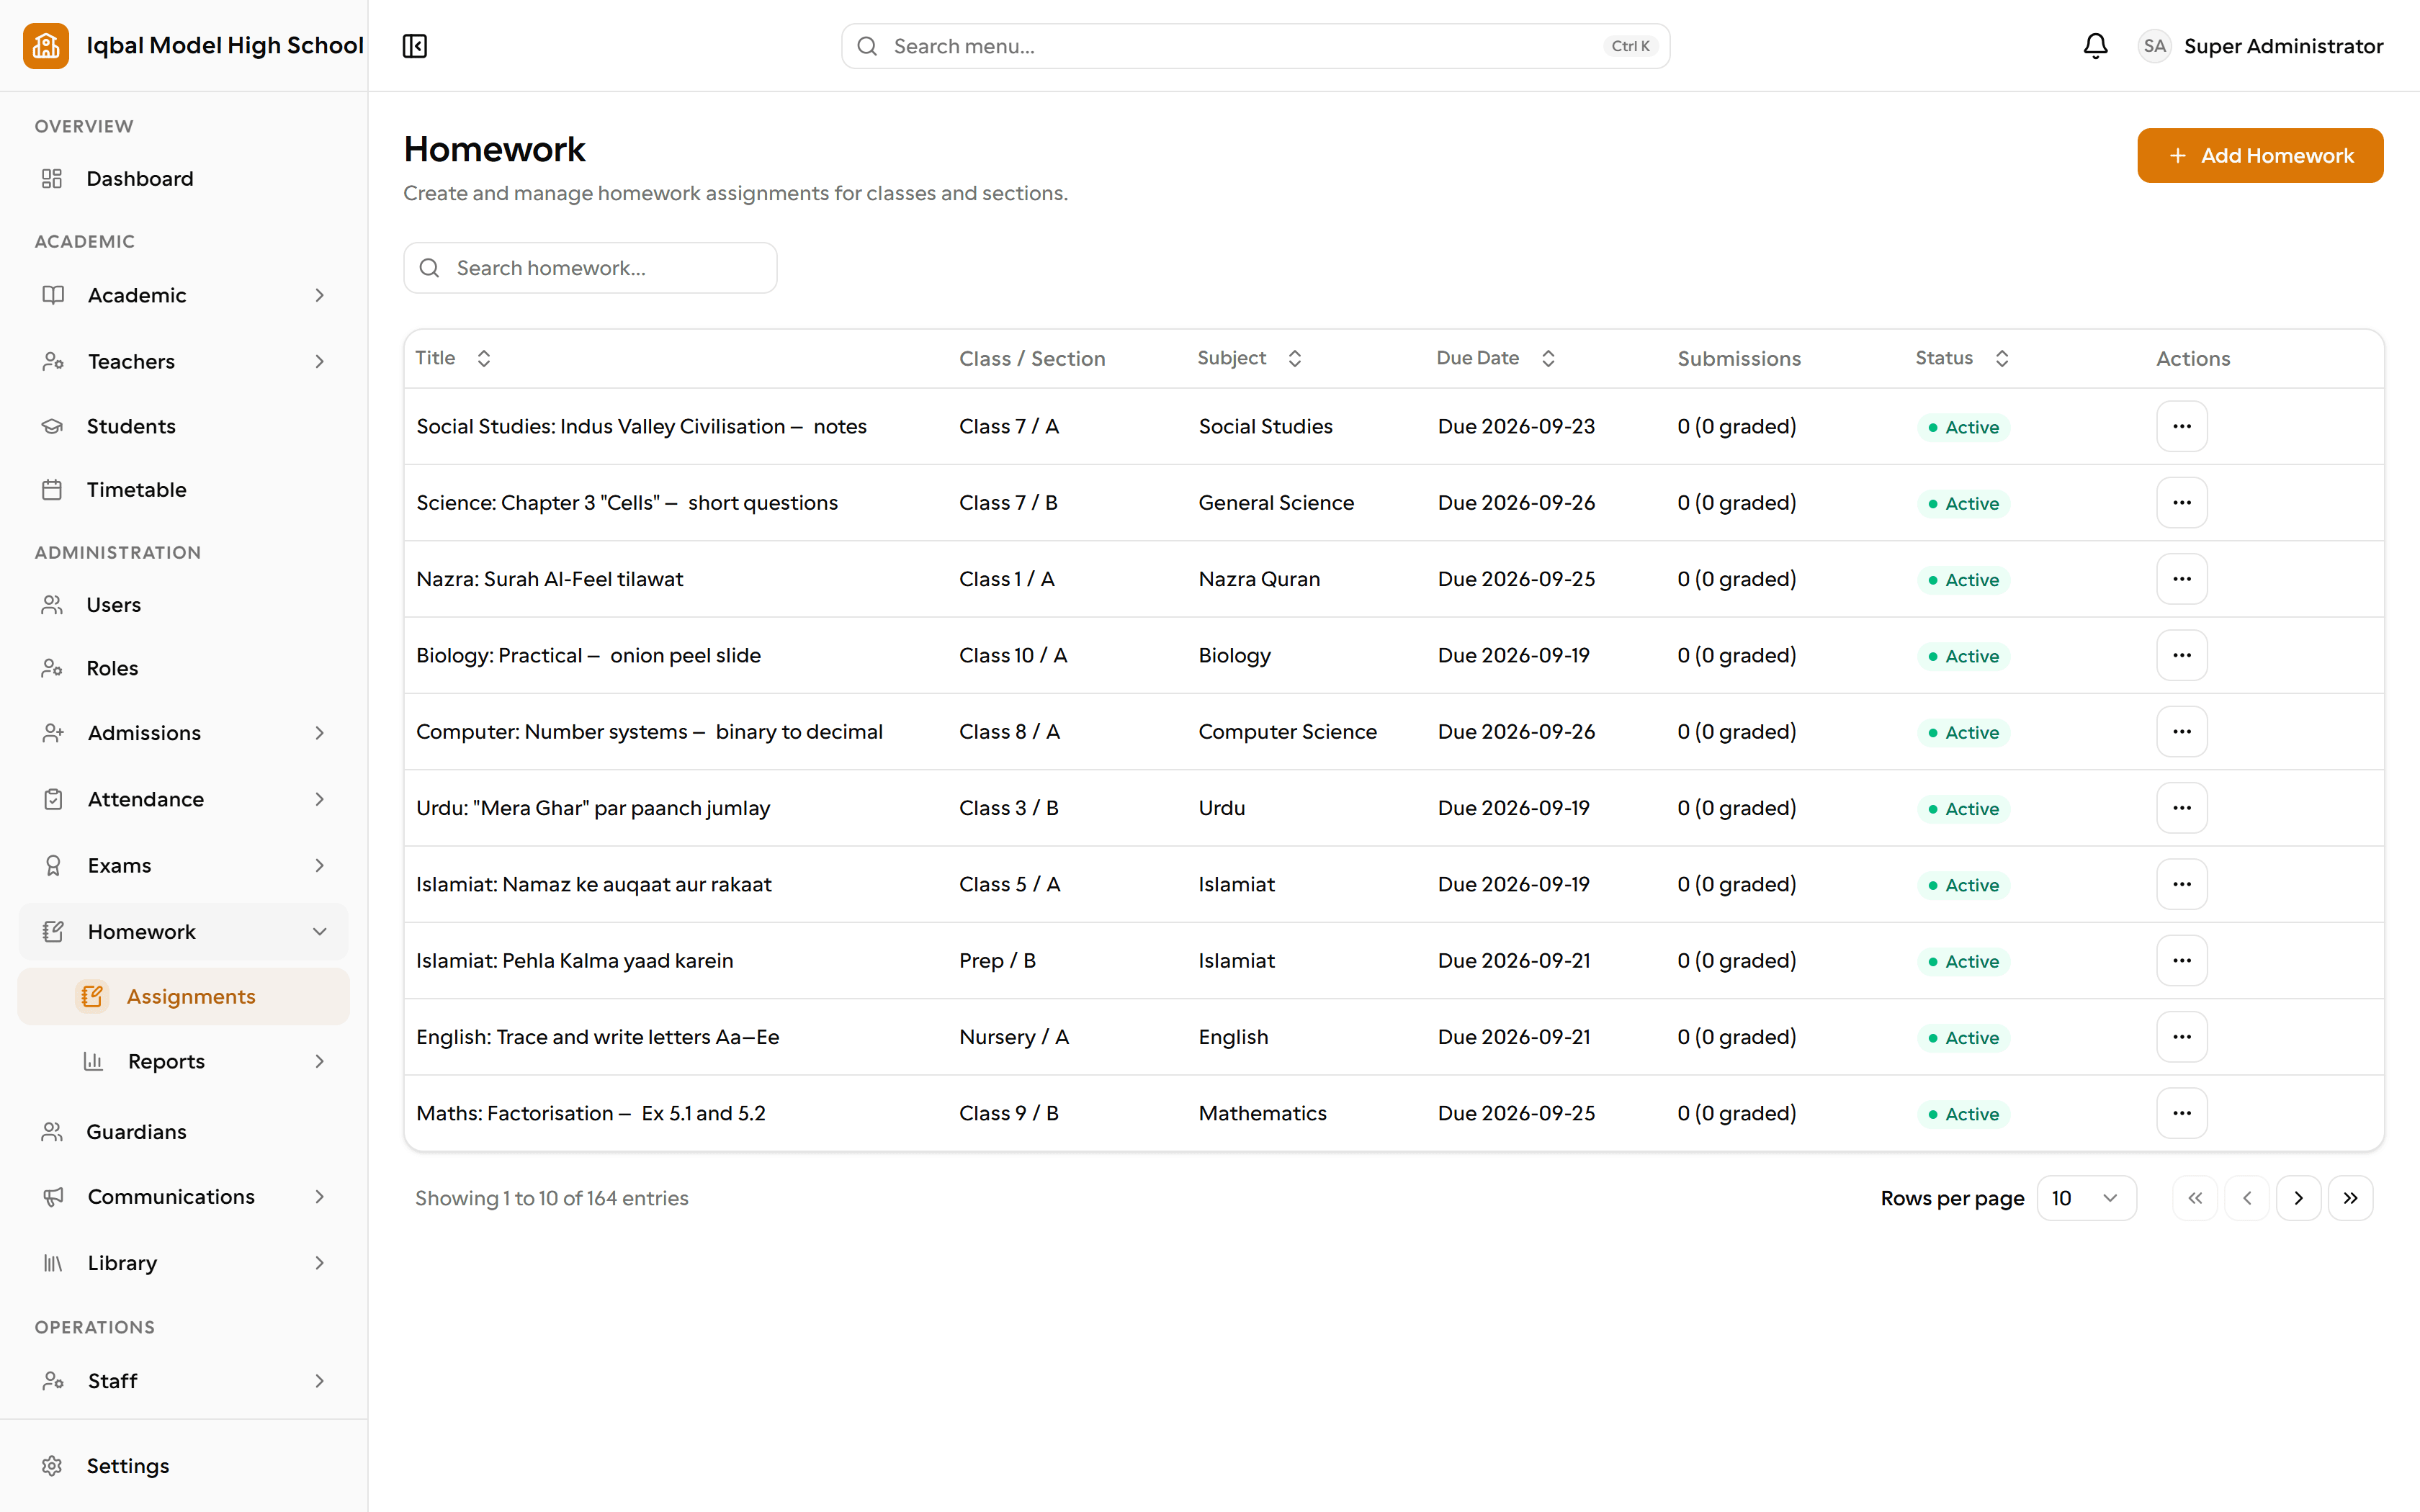The height and width of the screenshot is (1512, 2420).
Task: Click the school logo icon
Action: click(x=46, y=46)
